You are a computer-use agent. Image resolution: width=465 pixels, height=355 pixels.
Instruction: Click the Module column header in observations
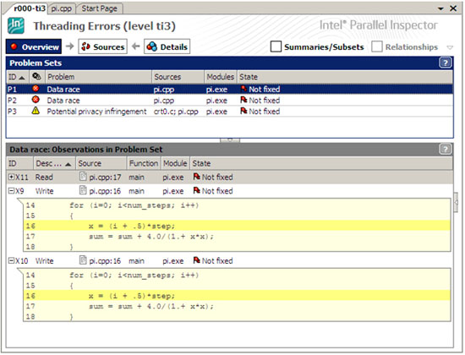point(175,163)
